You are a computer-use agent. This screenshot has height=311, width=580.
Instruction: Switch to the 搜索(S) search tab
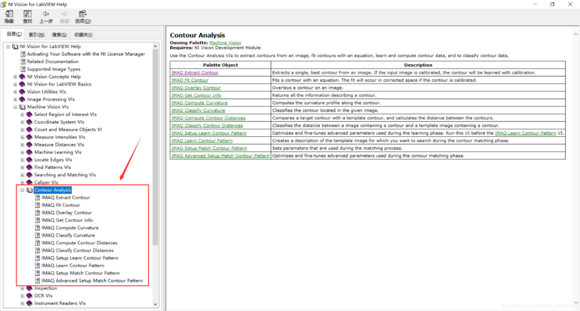59,34
